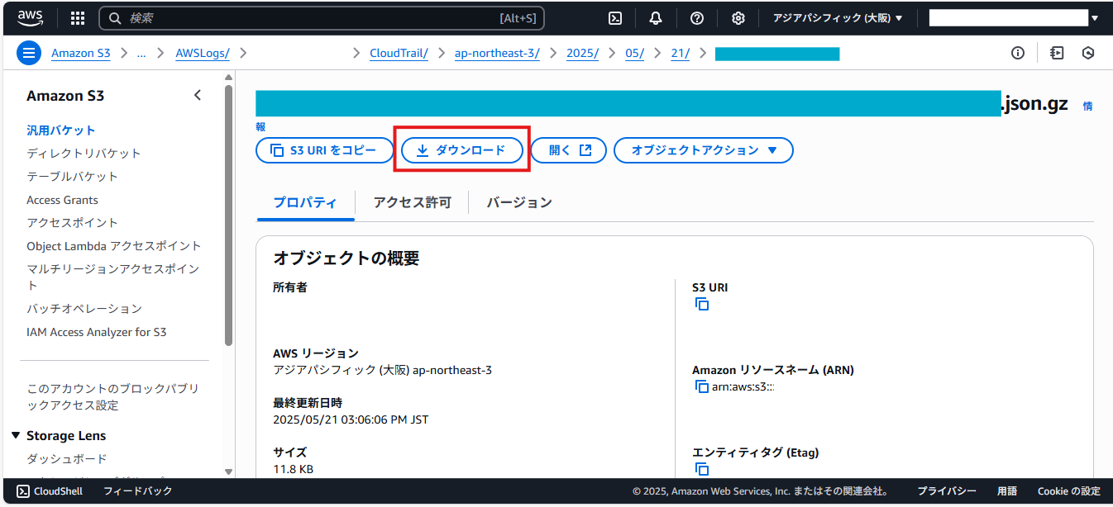Collapse the Storage Lens section

tap(16, 435)
